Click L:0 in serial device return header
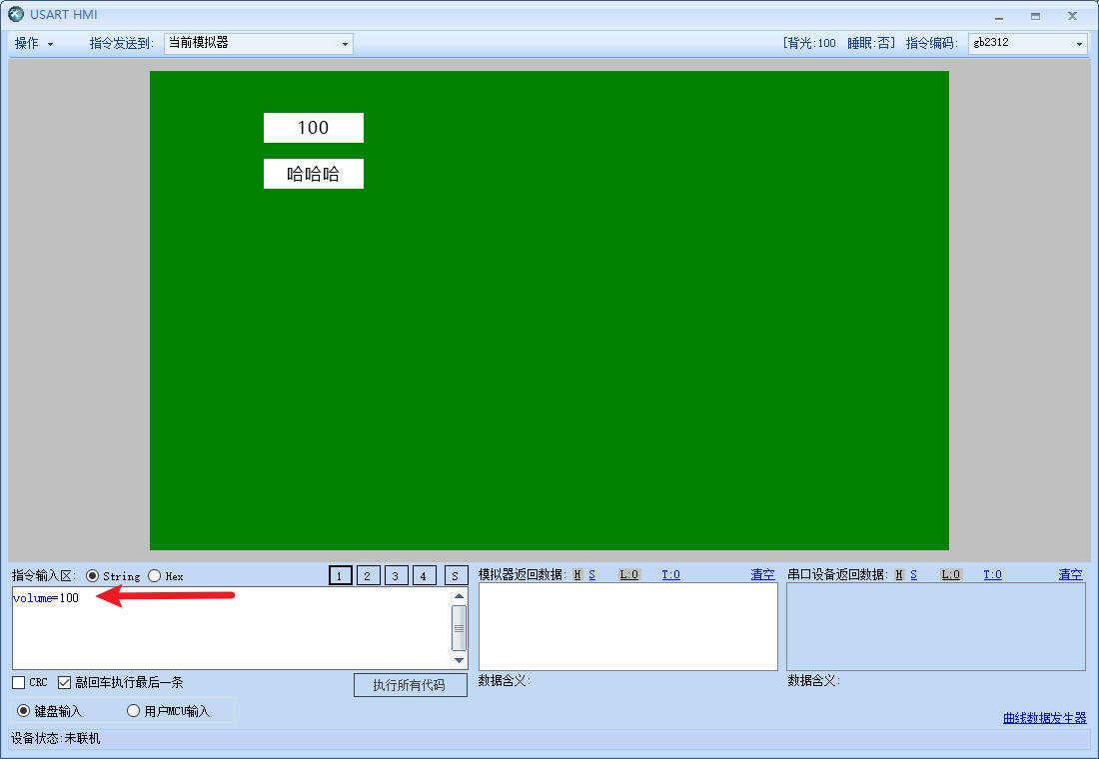Screen dimensions: 1099x759 click(x=951, y=574)
